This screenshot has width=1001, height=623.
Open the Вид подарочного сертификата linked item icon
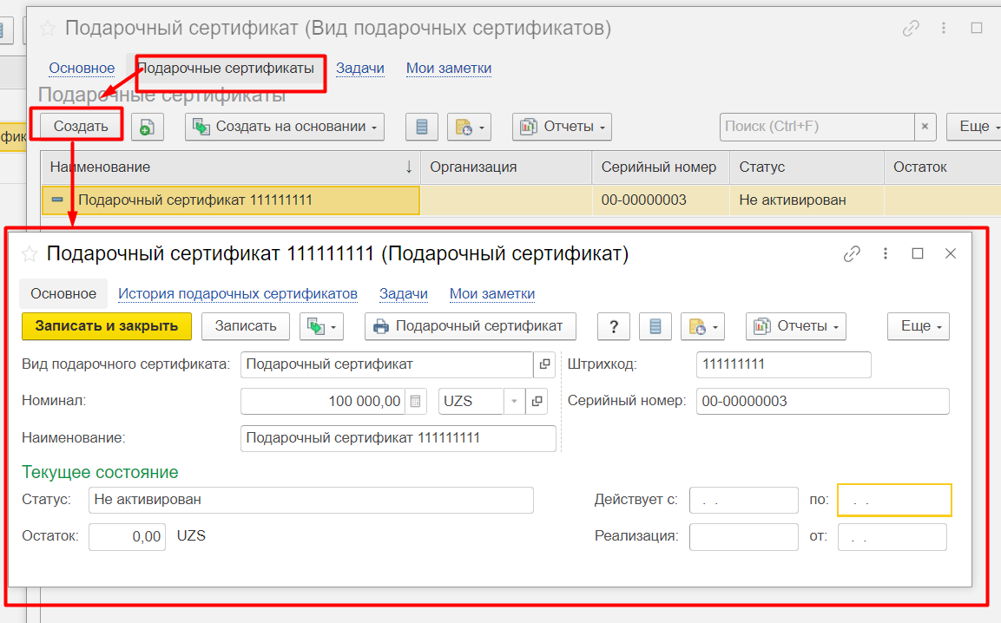pyautogui.click(x=544, y=364)
